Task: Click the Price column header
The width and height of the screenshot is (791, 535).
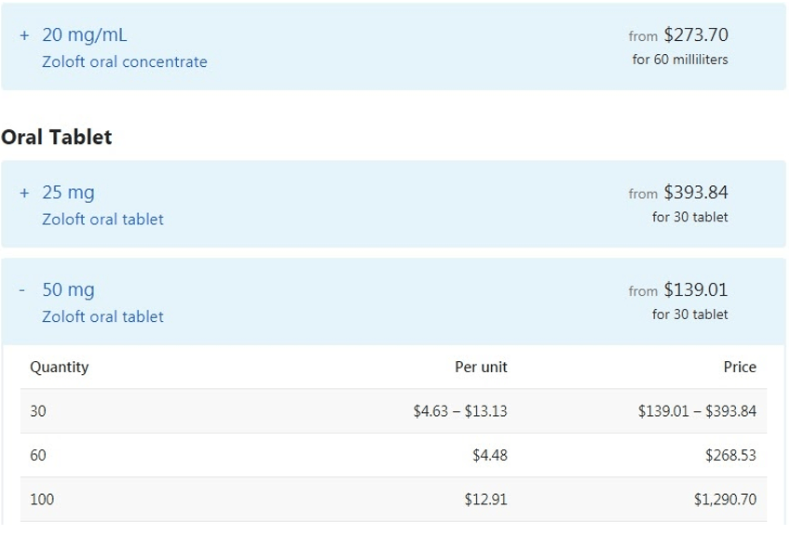Action: coord(740,368)
